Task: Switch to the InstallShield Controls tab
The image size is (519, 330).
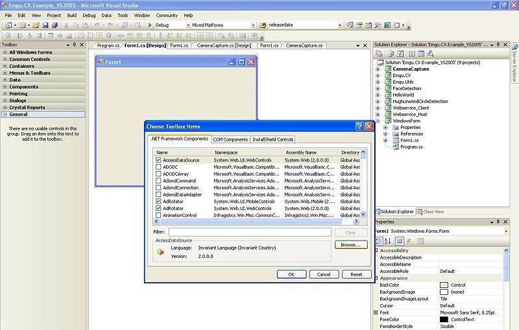Action: pos(273,139)
